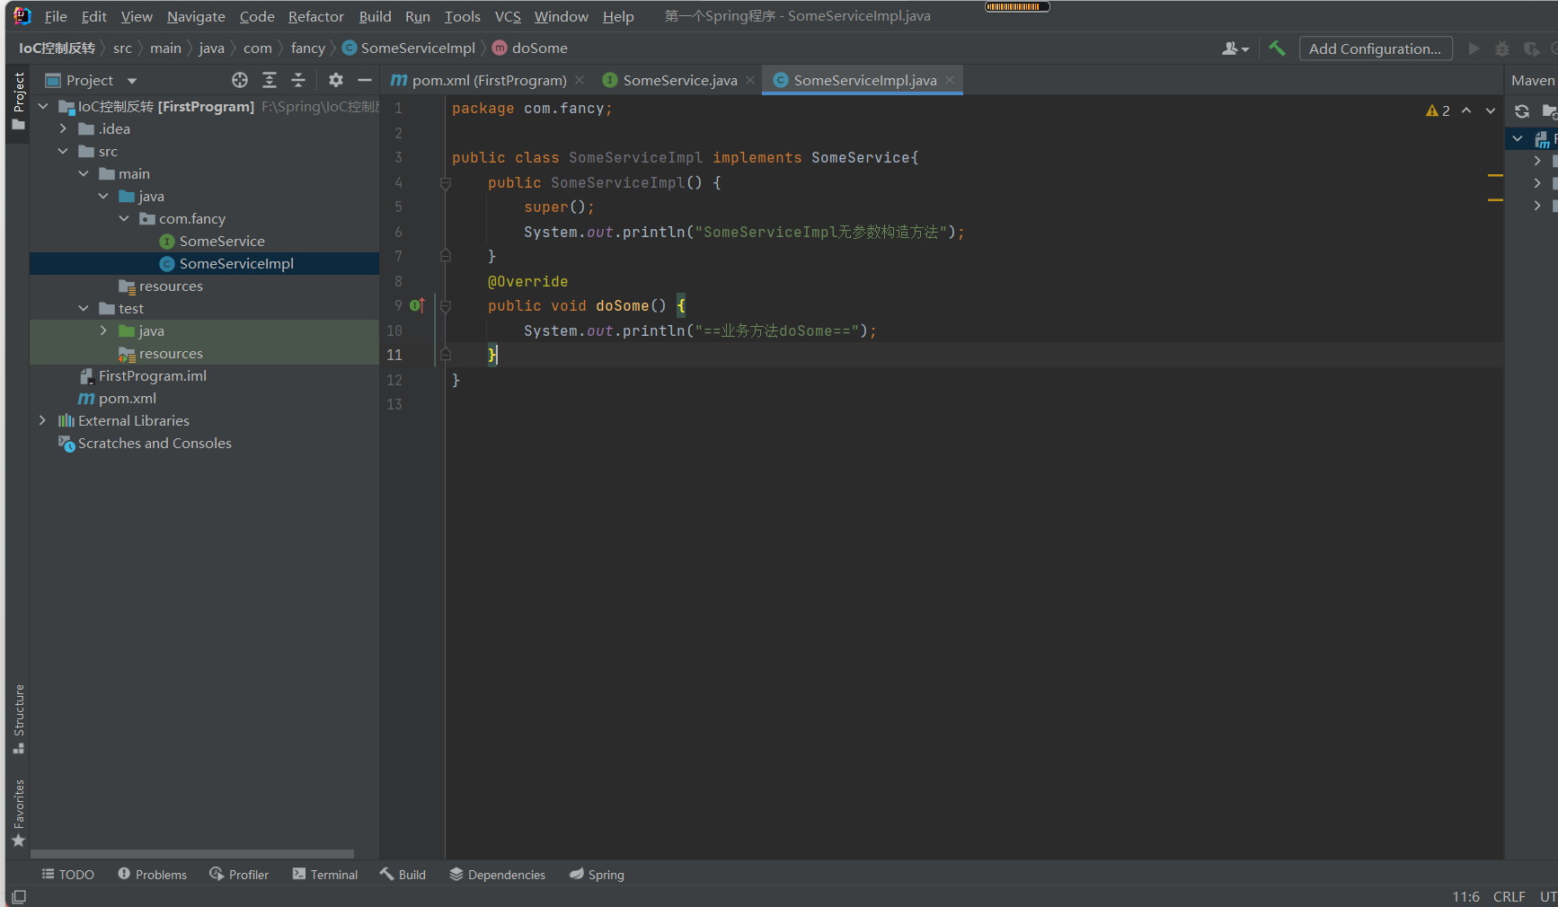
Task: Collapse the src folder
Action: [63, 151]
